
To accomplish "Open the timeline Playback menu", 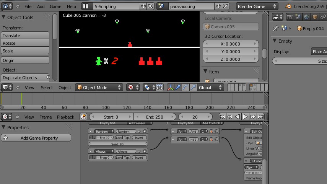I will [65, 117].
